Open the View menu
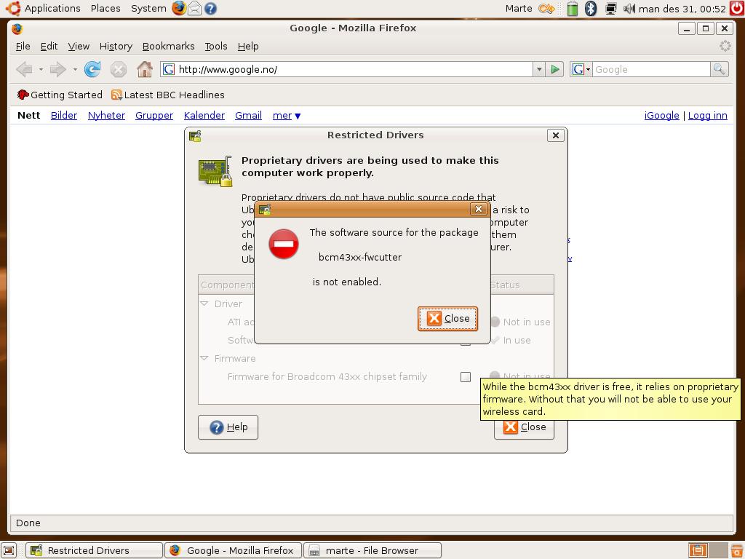745x559 pixels. coord(79,46)
